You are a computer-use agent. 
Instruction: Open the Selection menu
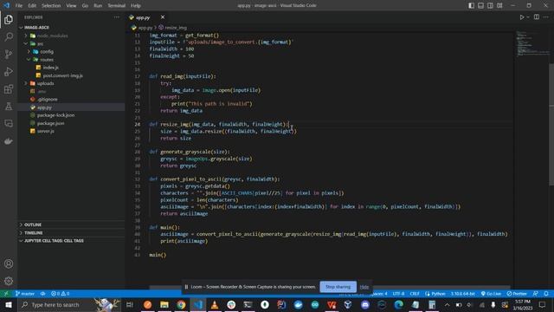(51, 6)
